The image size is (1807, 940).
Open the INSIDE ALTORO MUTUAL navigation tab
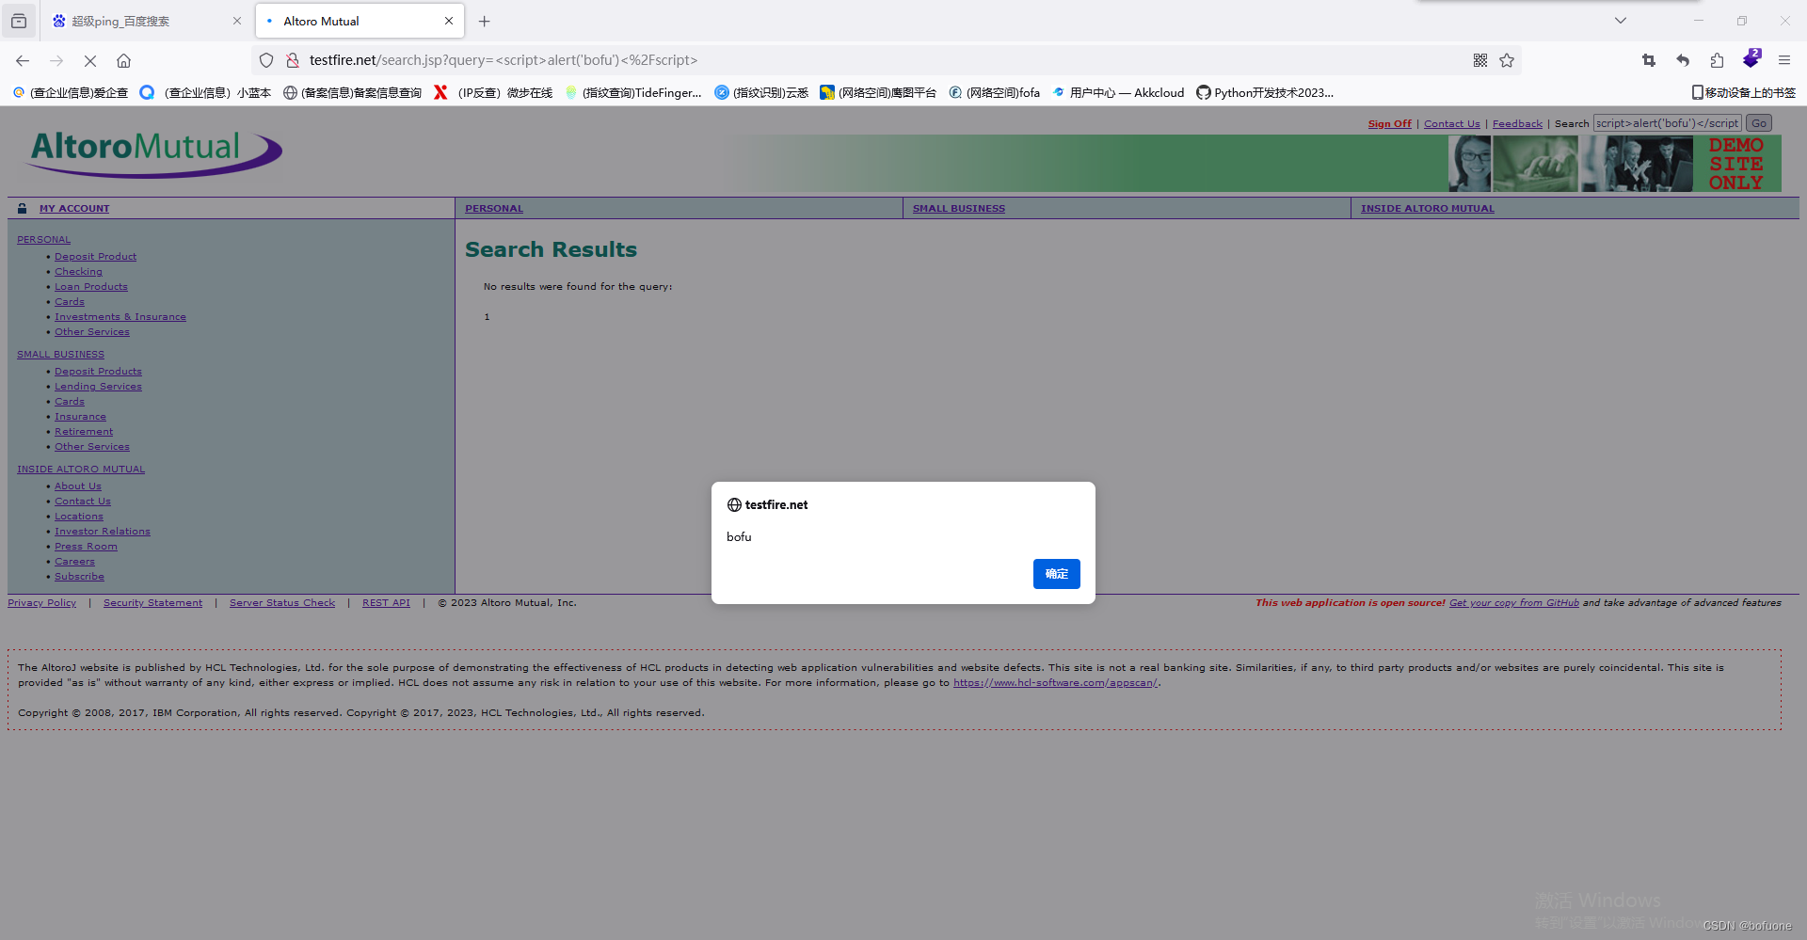point(1427,209)
